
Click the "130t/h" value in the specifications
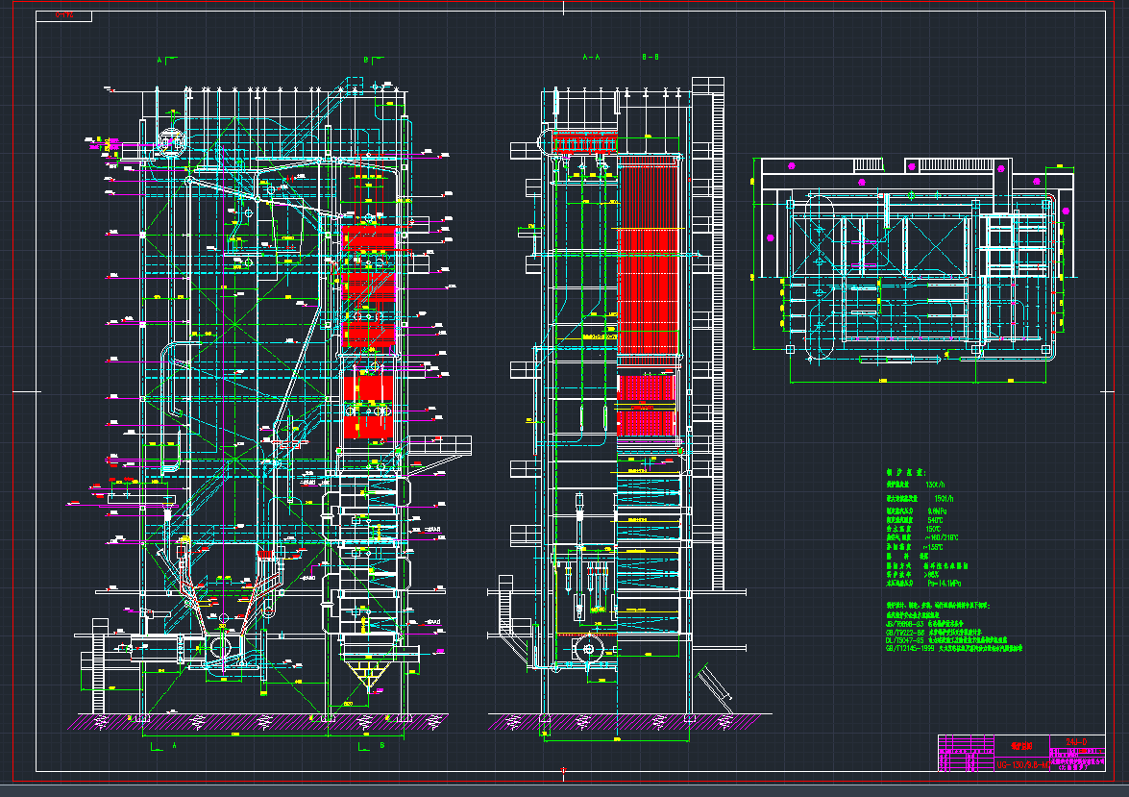click(935, 485)
